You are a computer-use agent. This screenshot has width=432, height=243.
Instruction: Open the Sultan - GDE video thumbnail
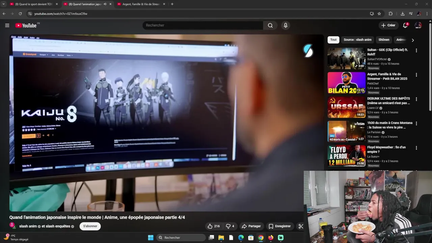(x=346, y=58)
